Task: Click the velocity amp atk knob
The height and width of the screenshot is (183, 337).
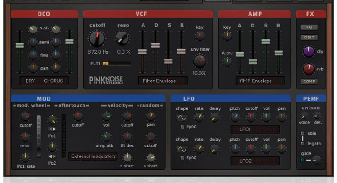Action: click(x=106, y=136)
